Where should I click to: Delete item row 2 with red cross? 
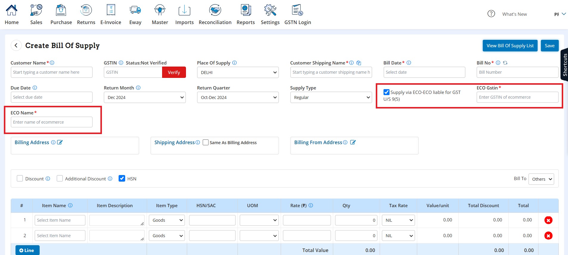click(x=548, y=236)
